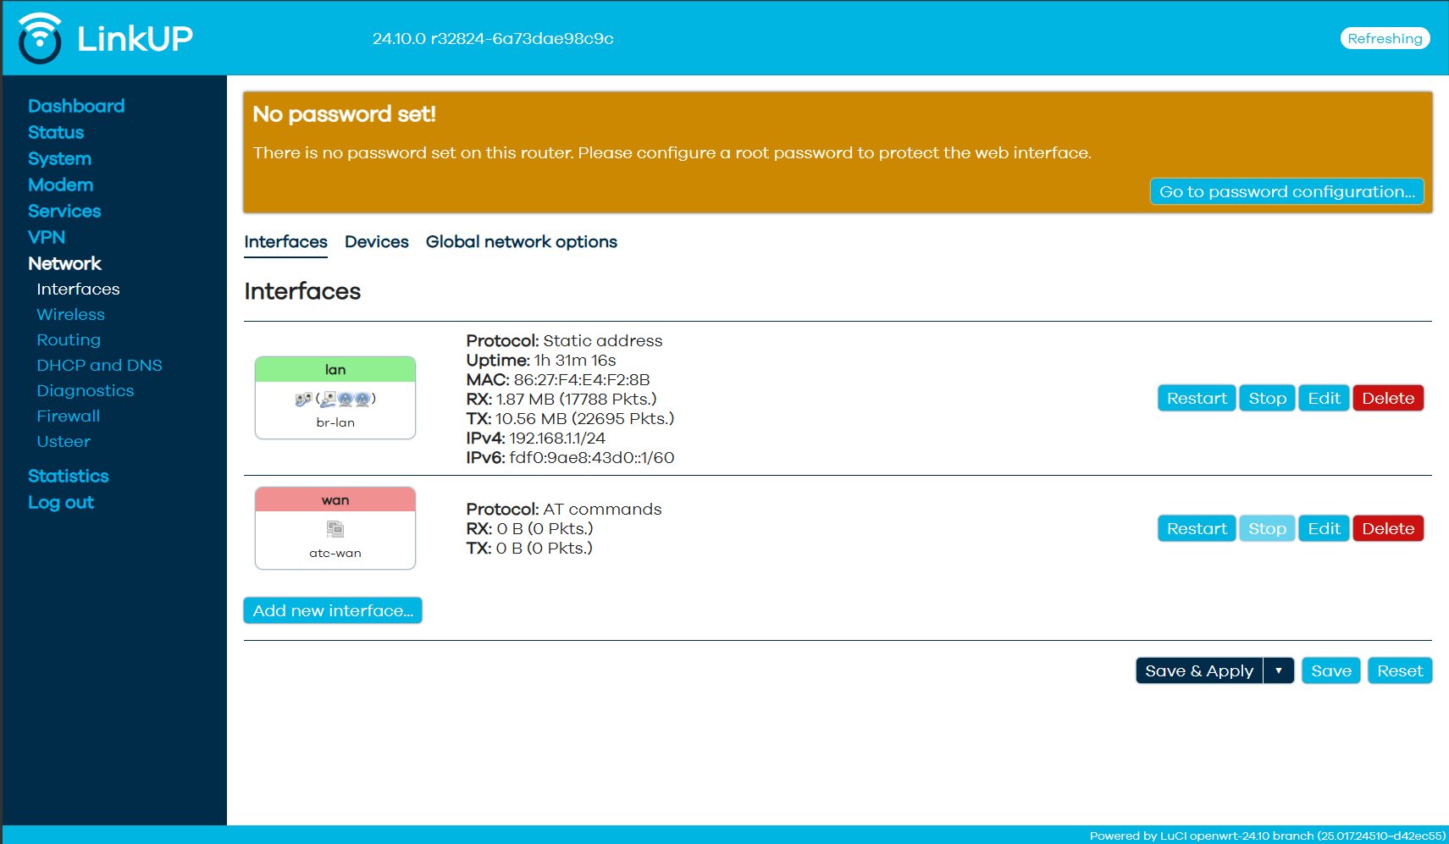Screen dimensions: 1449x844
Task: Restart the lan interface
Action: click(x=1196, y=398)
